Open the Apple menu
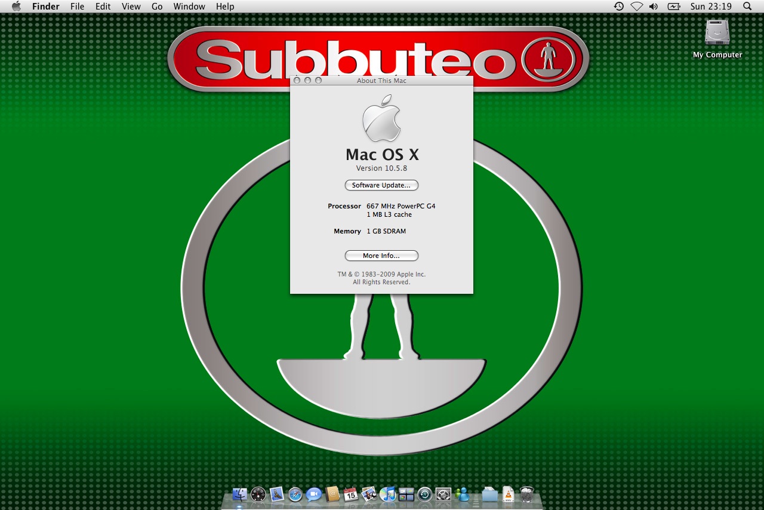 coord(16,7)
